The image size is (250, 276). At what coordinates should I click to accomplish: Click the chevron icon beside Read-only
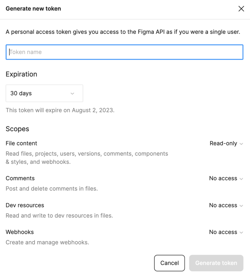pyautogui.click(x=241, y=144)
